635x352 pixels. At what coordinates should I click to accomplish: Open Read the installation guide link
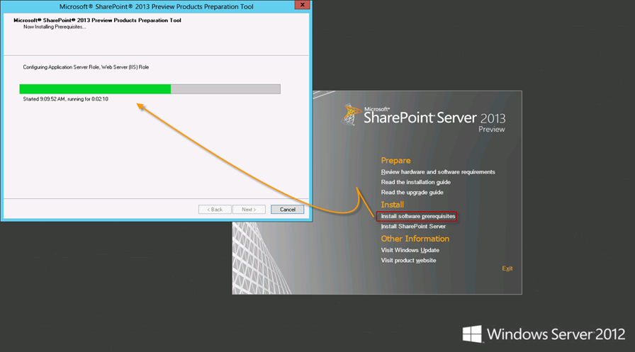coord(415,182)
